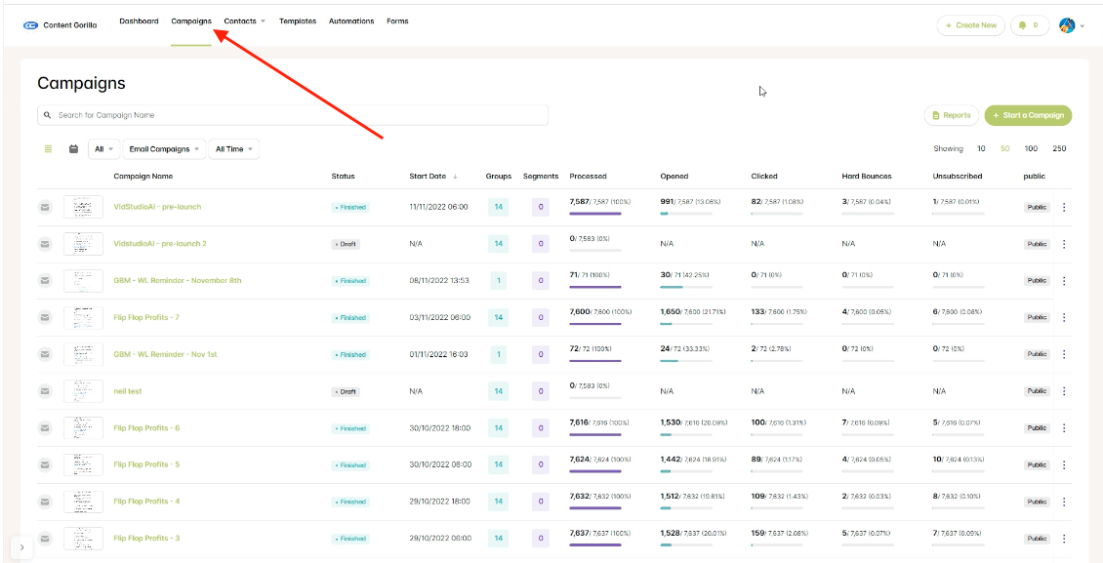
Task: Click the Search for Campaign Name field
Action: click(x=293, y=115)
